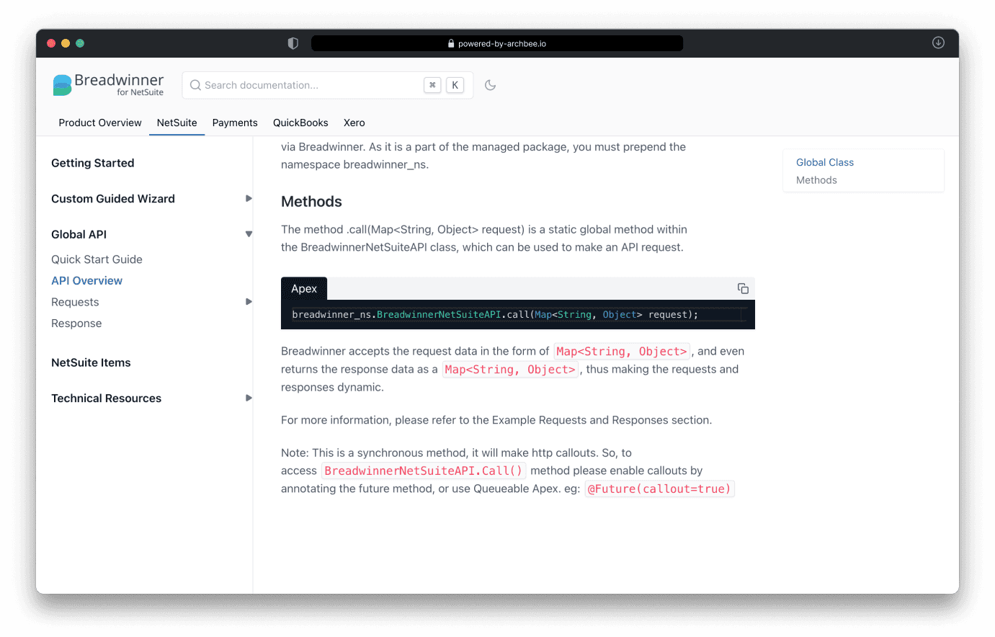
Task: Go to the Xero tab
Action: [x=354, y=122]
